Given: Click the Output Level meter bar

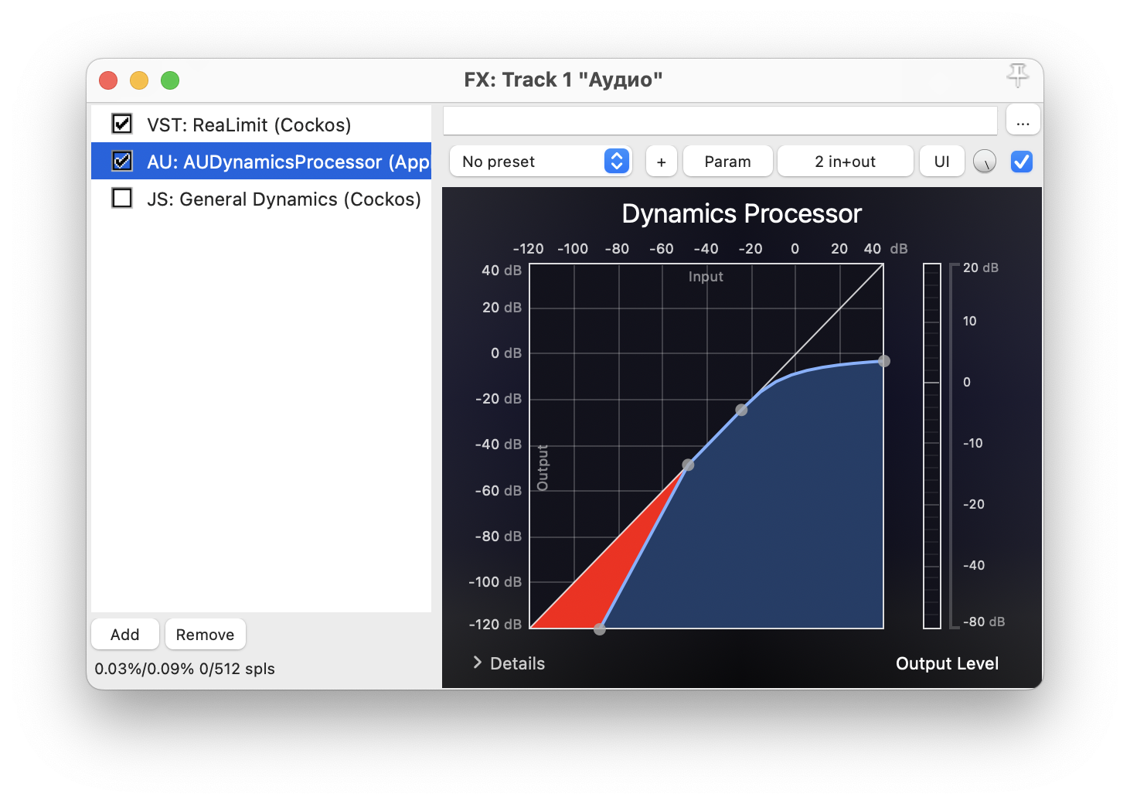Looking at the screenshot, I should (932, 446).
